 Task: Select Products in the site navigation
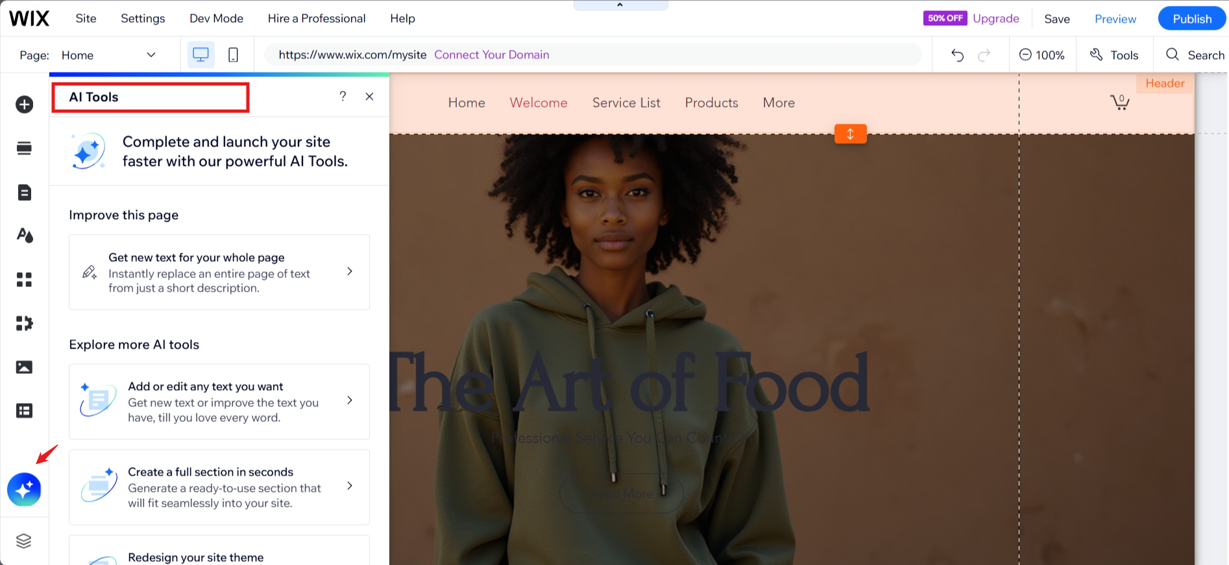[712, 102]
